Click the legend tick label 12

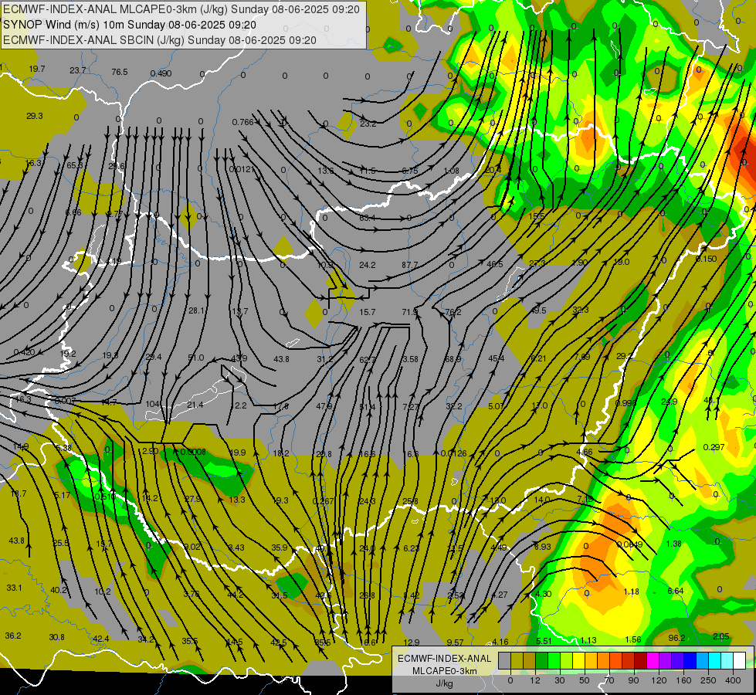point(535,680)
